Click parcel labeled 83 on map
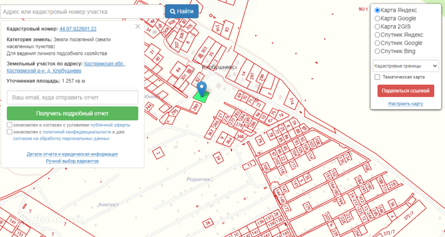The width and height of the screenshot is (445, 237). tap(227, 30)
